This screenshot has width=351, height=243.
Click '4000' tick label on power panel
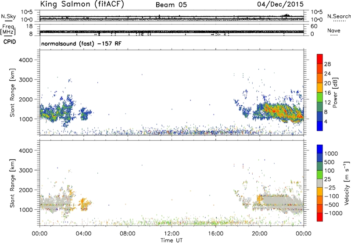tap(26, 60)
